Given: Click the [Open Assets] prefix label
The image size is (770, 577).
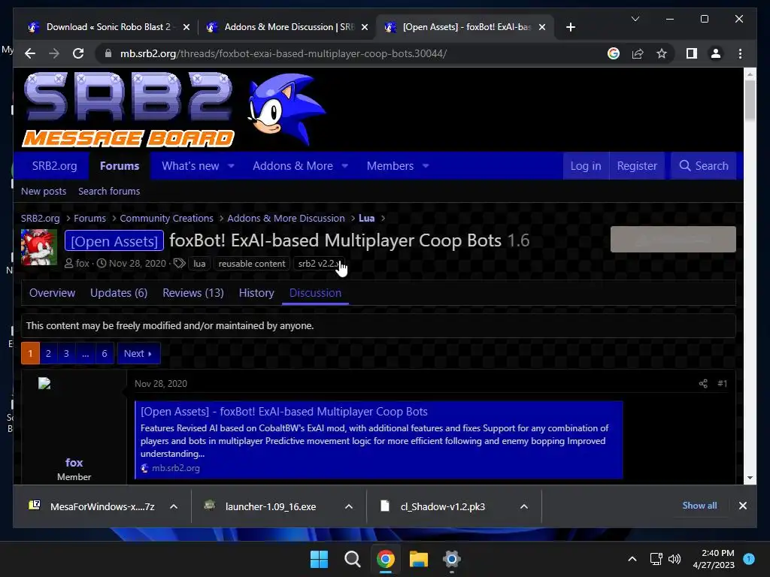Looking at the screenshot, I should pos(114,241).
